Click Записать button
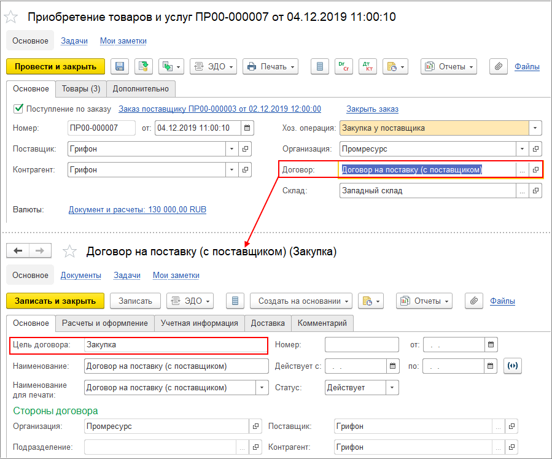This screenshot has height=459, width=552. 135,301
